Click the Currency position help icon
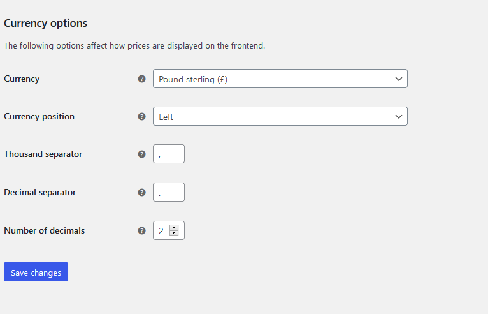The width and height of the screenshot is (488, 314). pos(142,117)
